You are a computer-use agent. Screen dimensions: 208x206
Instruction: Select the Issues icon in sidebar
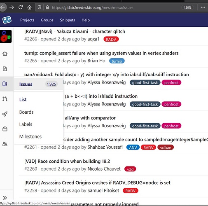[x=5, y=84]
